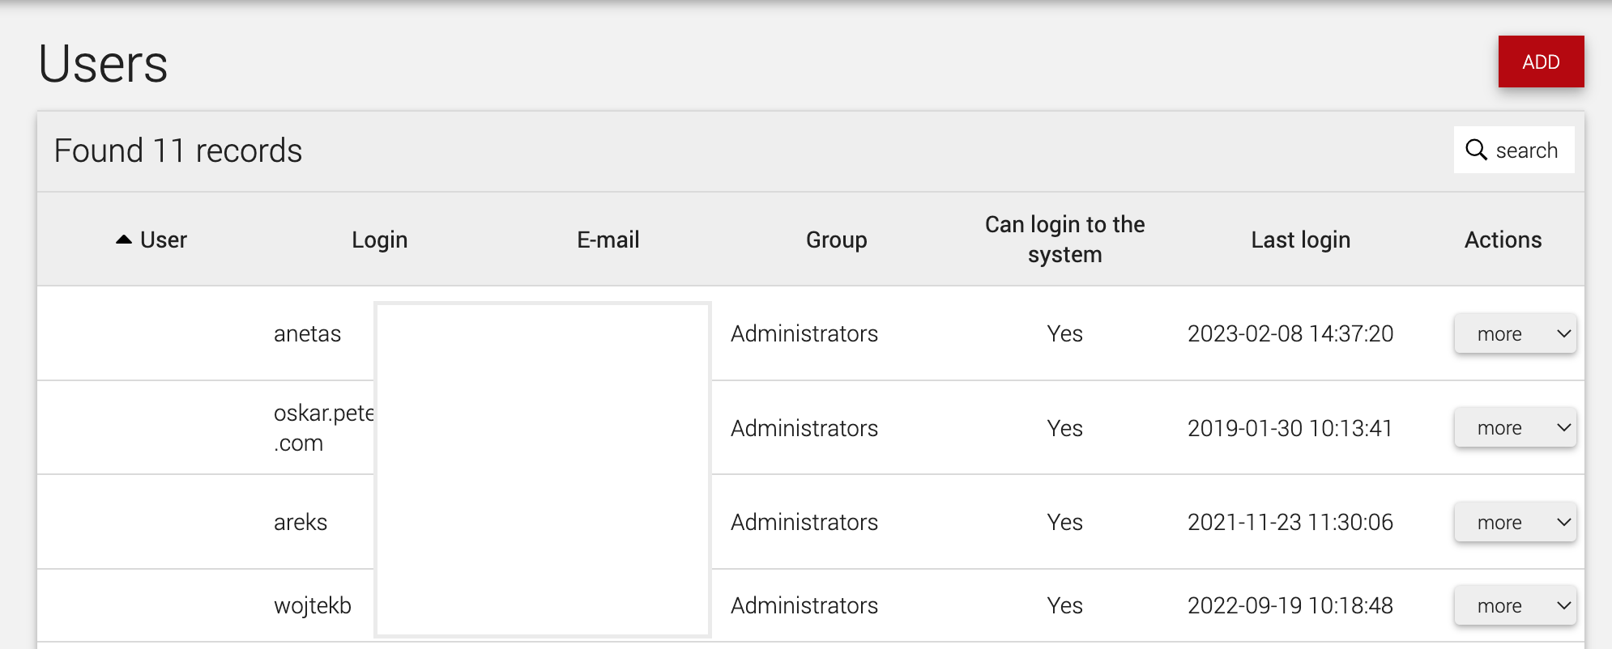Sort table by E-mail column
This screenshot has width=1612, height=649.
[608, 240]
